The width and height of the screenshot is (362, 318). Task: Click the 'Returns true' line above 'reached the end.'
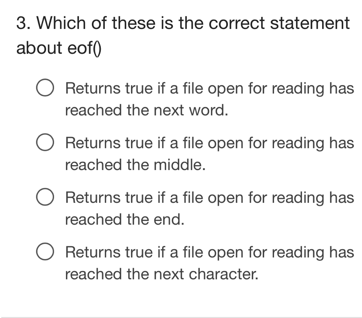[x=210, y=198]
